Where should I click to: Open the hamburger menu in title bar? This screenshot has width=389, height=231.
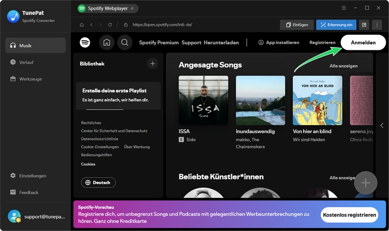(343, 8)
